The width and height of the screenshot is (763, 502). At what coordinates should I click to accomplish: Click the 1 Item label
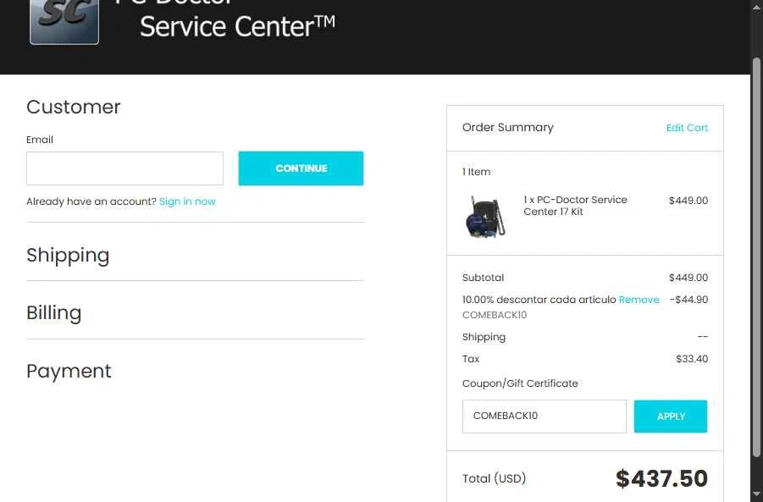click(477, 172)
